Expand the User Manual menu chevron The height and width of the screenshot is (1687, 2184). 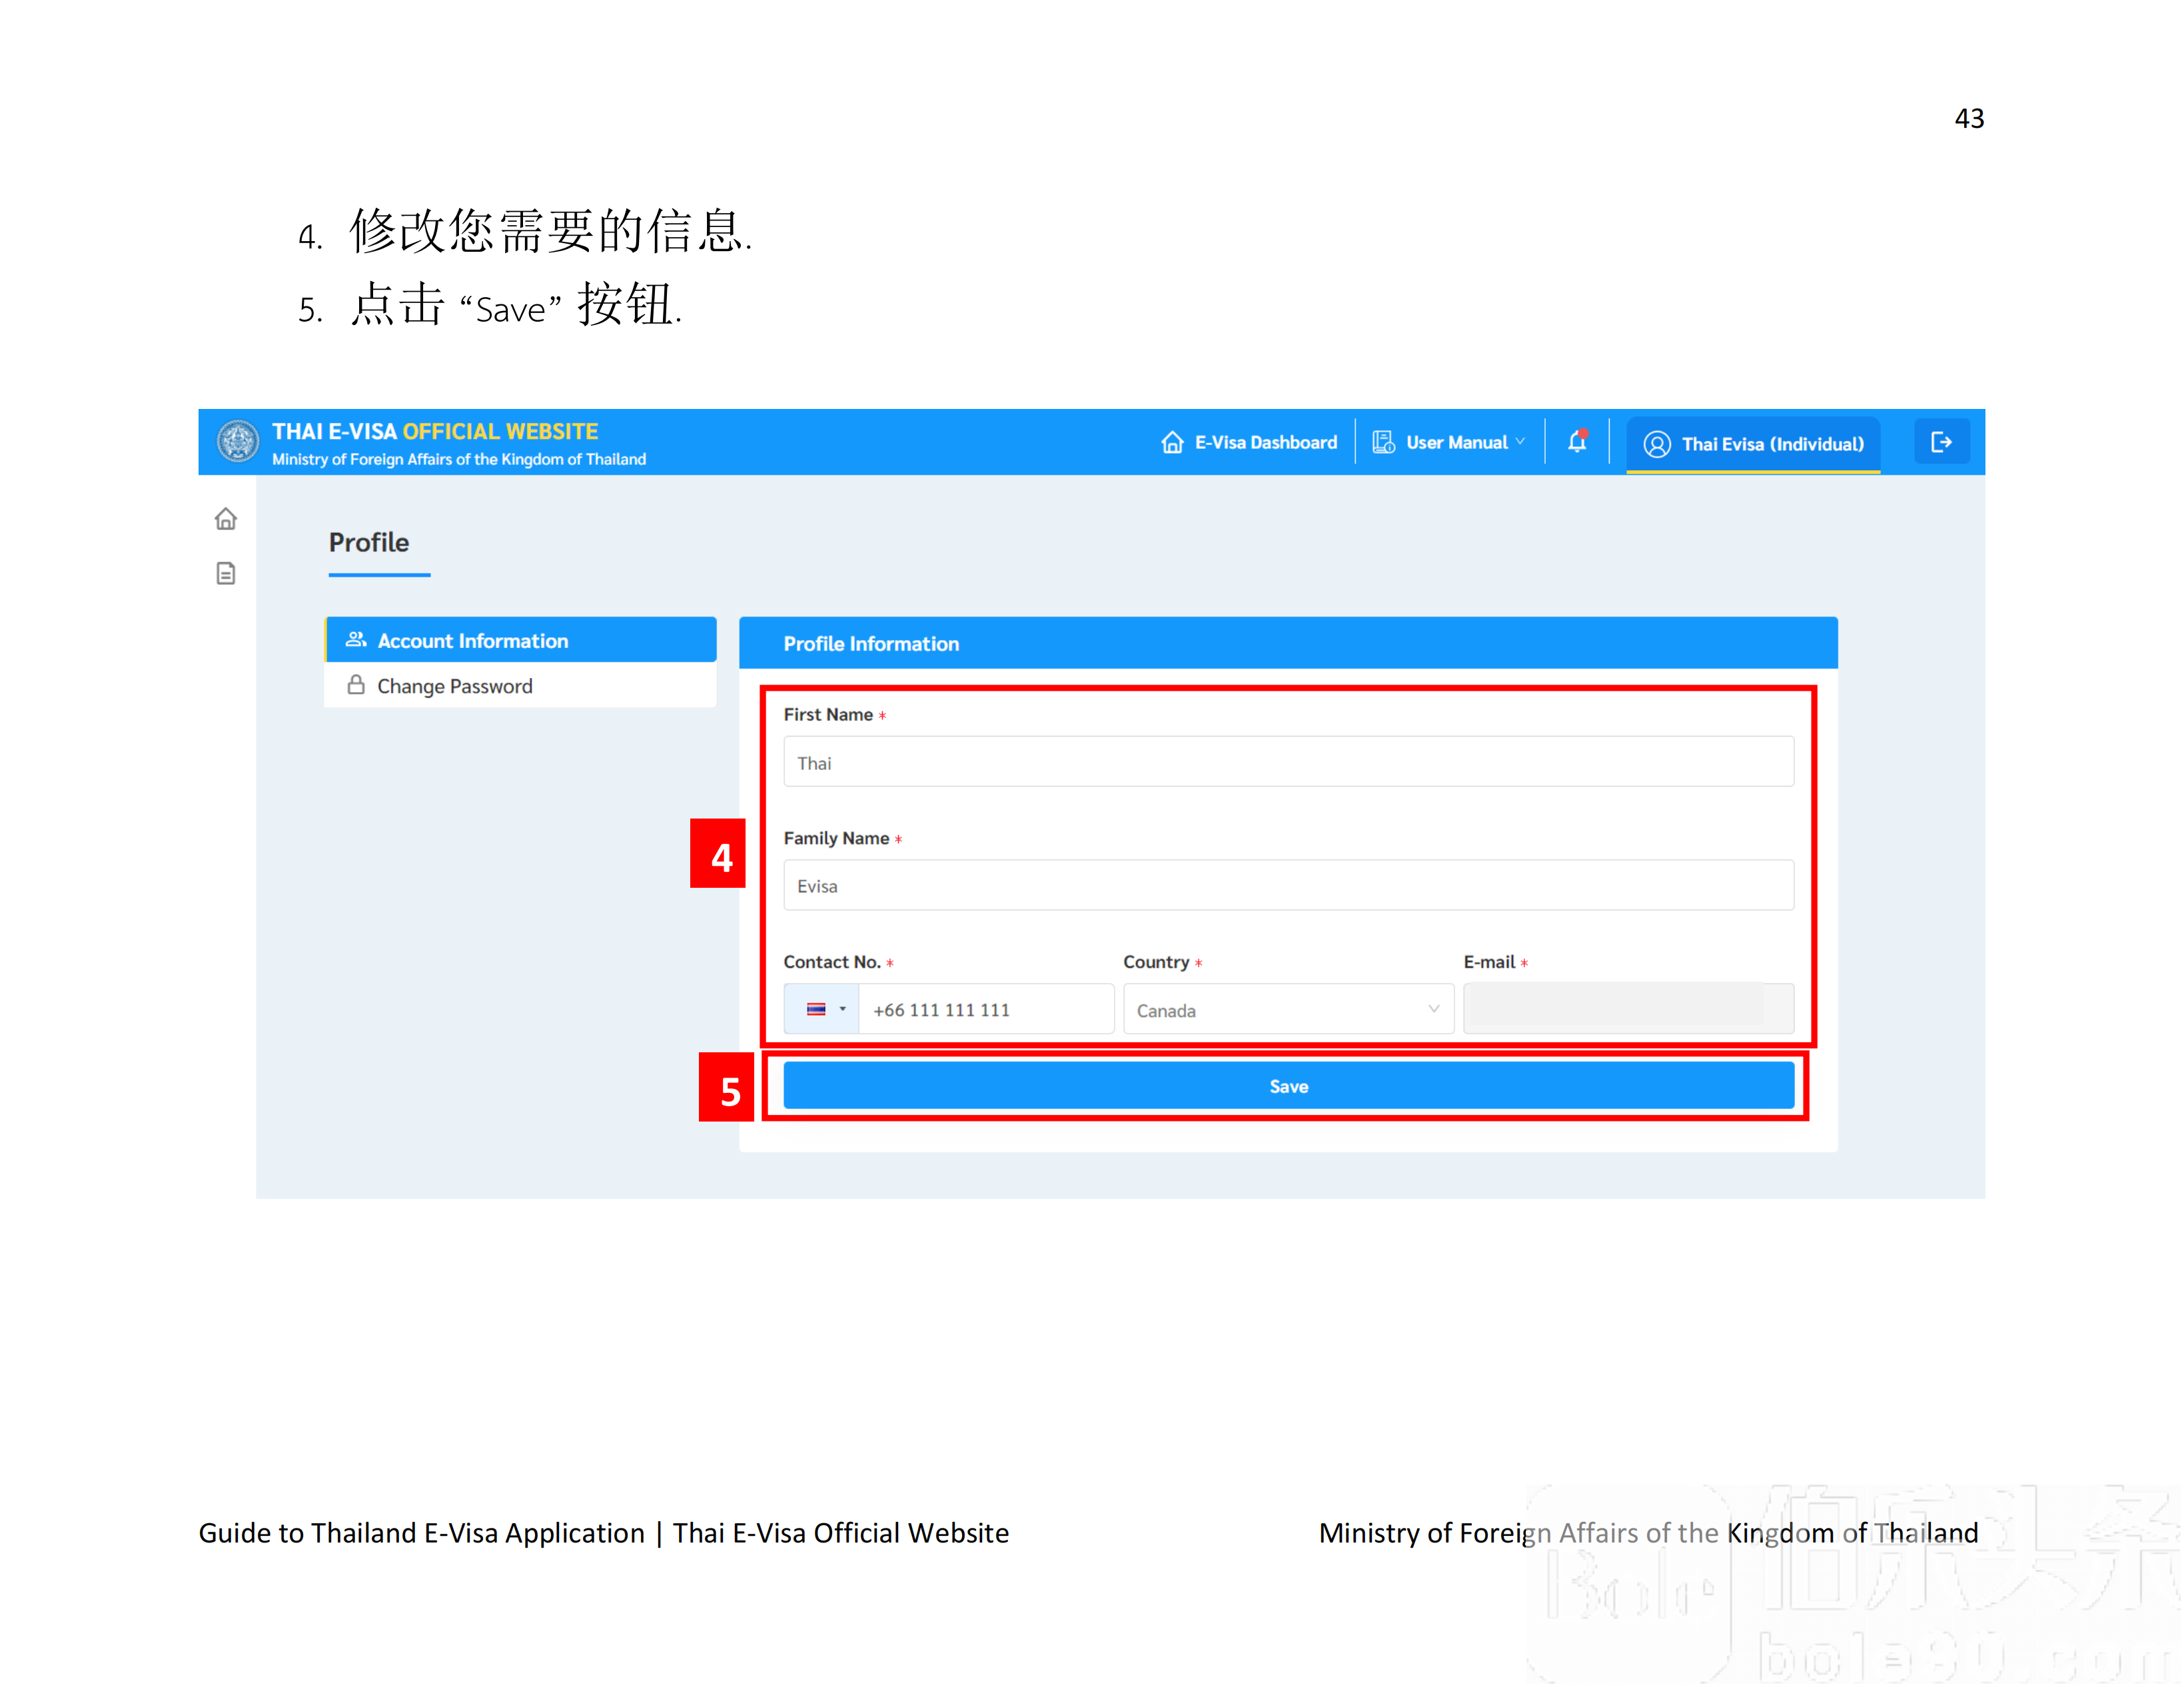pos(1522,441)
